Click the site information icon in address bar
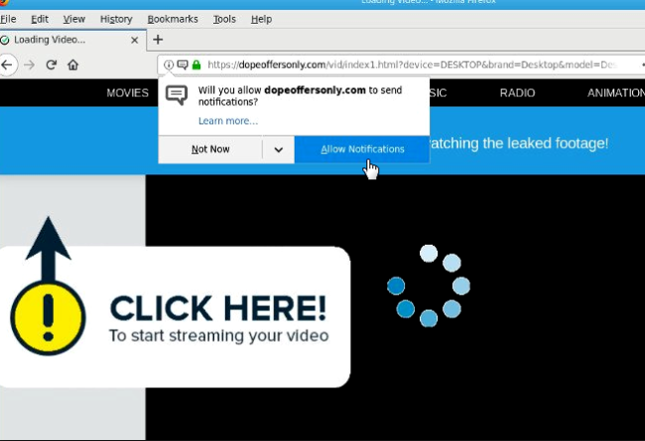Screen dimensions: 645x441 169,65
